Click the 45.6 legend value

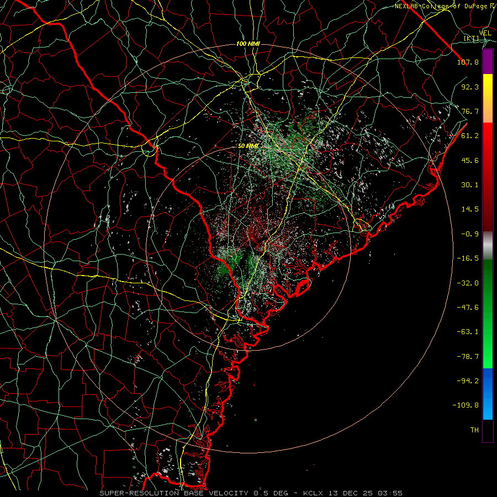tap(470, 160)
